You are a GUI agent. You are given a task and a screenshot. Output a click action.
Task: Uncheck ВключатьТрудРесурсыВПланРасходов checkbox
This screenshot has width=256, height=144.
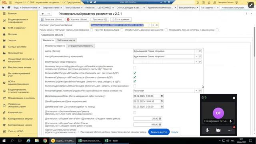(x=134, y=81)
